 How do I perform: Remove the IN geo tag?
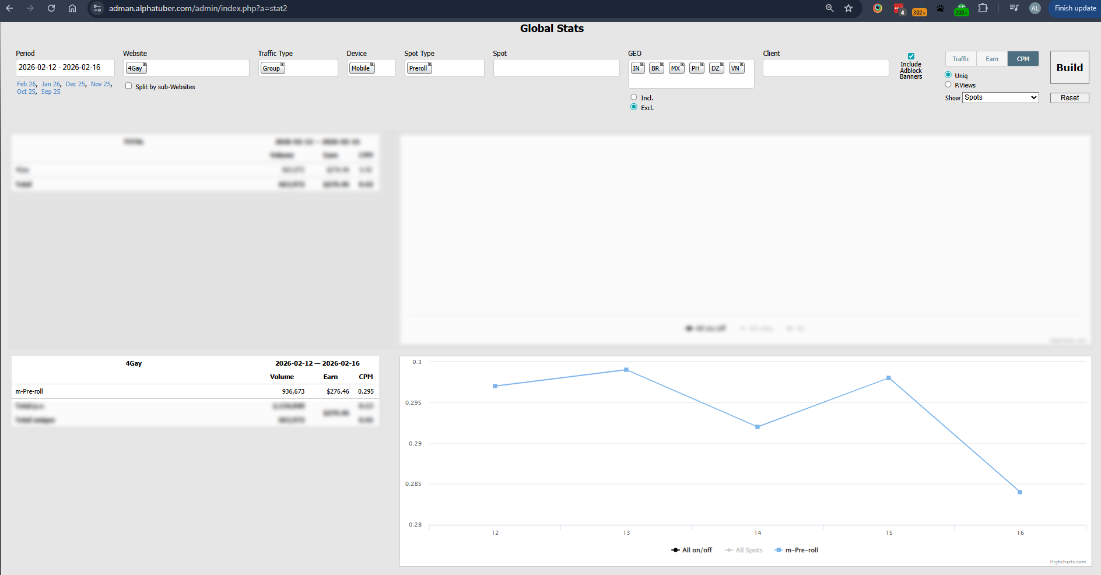pyautogui.click(x=642, y=64)
